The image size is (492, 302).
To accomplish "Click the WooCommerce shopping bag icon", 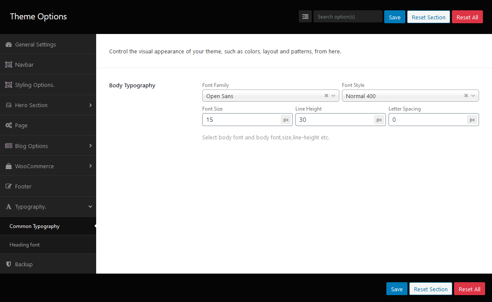I will [x=8, y=166].
